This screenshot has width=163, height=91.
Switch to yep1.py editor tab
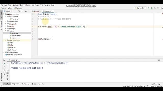36,11
